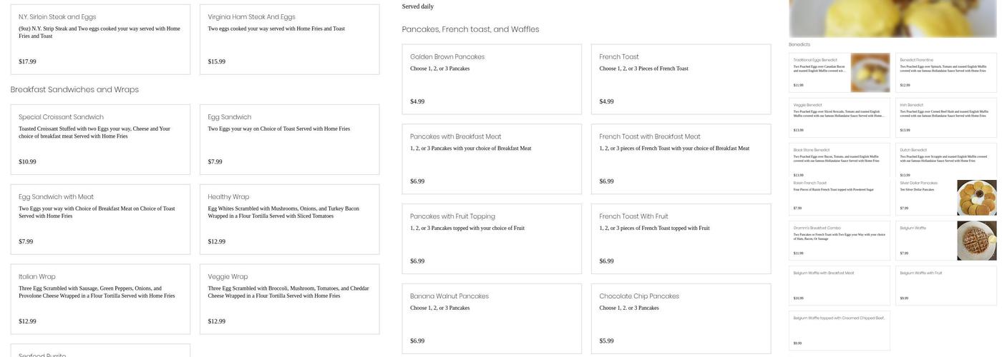Image resolution: width=1002 pixels, height=357 pixels.
Task: Open the Italian Wrap menu card
Action: [100, 298]
